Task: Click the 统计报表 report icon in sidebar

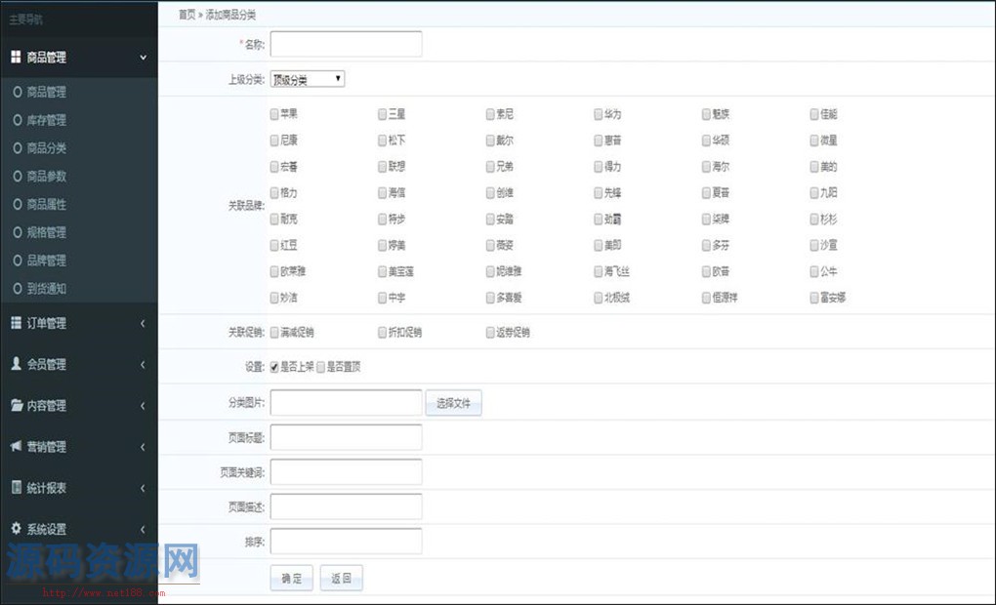Action: coord(16,487)
